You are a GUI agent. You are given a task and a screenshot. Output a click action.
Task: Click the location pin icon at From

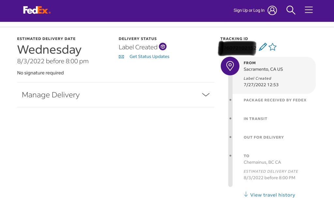230,66
